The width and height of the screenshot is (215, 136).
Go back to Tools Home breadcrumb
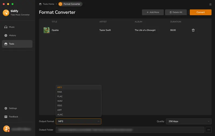coord(46,4)
